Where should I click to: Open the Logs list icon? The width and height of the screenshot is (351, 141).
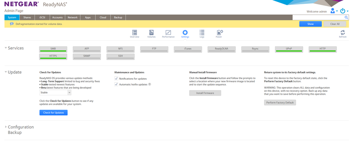[x=202, y=33]
